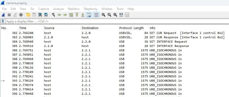Click time 2.769851 in packet 387
Viewport: 229px width, 97px height.
coord(26,55)
